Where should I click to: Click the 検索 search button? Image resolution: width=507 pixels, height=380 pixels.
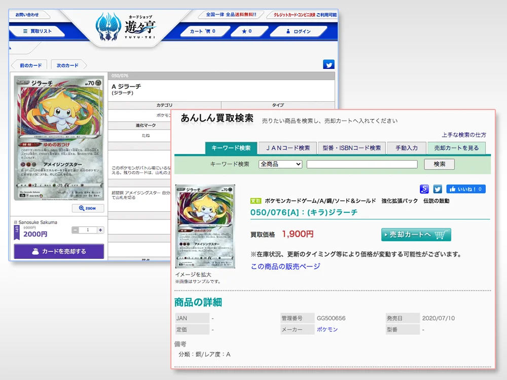(440, 164)
